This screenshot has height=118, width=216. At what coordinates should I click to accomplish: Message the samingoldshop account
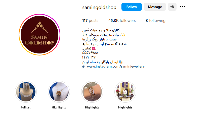click(x=155, y=7)
